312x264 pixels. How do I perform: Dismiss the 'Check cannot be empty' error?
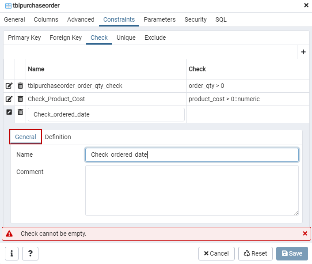[x=305, y=234]
